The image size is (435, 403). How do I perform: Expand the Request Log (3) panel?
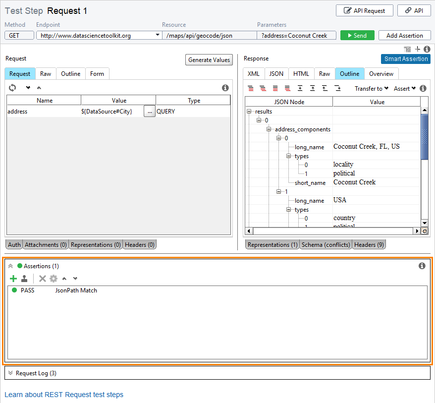[10, 373]
